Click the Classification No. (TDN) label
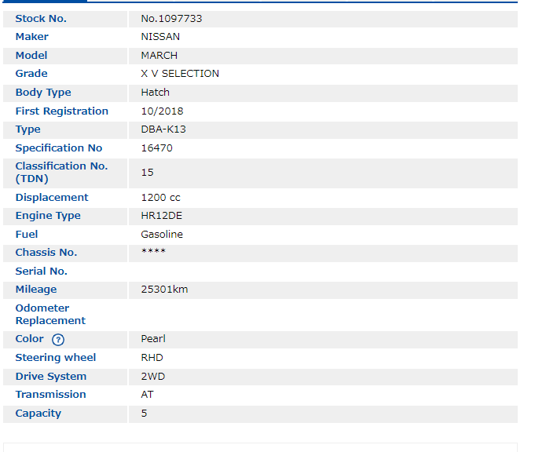 pyautogui.click(x=61, y=172)
